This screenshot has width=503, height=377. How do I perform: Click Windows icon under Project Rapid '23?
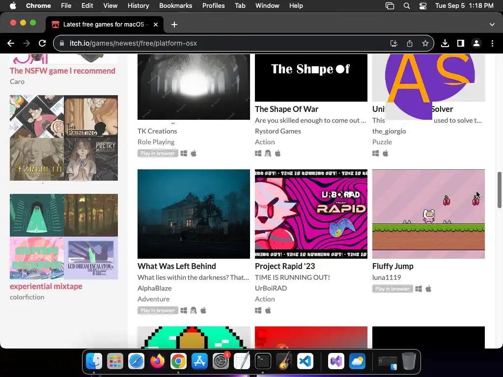pyautogui.click(x=258, y=310)
